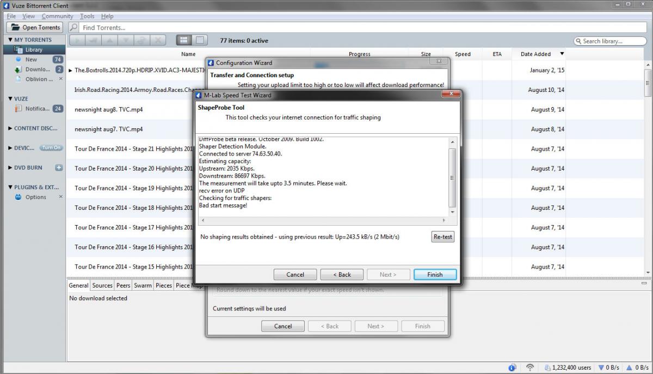Click the network signal status icon
The height and width of the screenshot is (374, 653).
pos(529,367)
